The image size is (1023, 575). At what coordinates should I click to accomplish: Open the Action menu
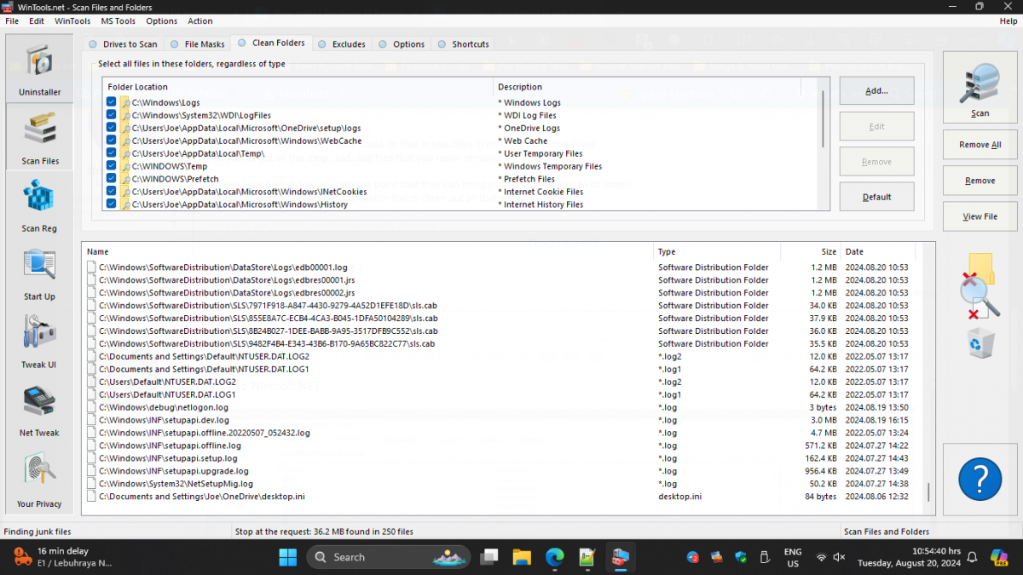pyautogui.click(x=200, y=21)
